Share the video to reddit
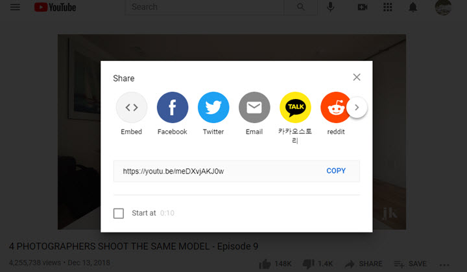The image size is (467, 272). (335, 108)
